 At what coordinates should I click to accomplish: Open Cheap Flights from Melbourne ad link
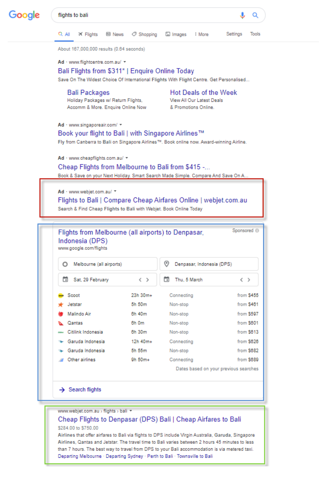point(134,167)
